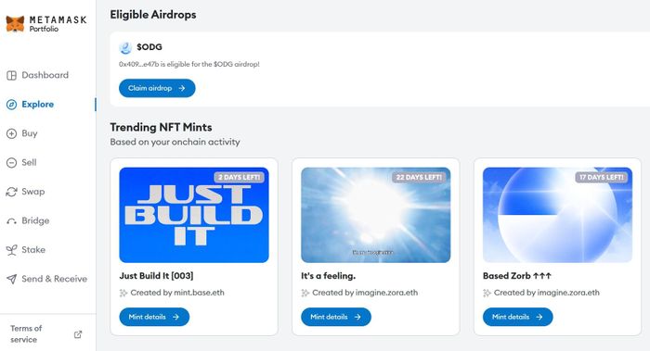Screen dimensions: 650x351
Task: Go to the Dashboard menu item
Action: 38,75
